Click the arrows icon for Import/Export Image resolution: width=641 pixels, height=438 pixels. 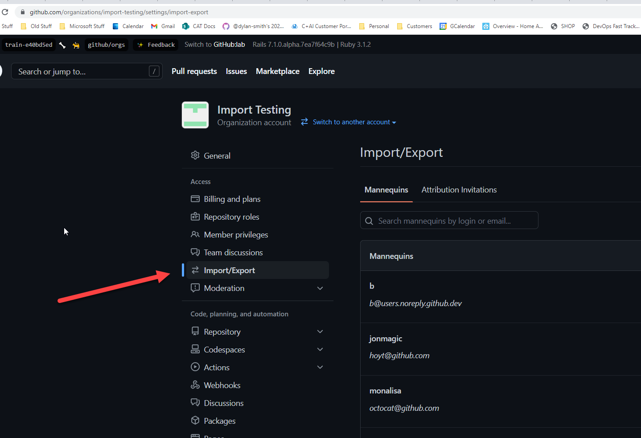pos(195,270)
